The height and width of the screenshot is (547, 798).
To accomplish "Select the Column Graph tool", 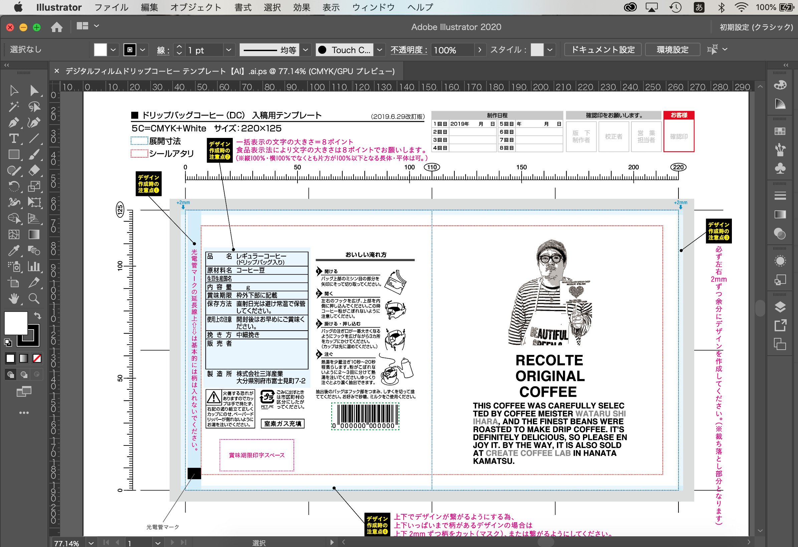I will tap(34, 266).
